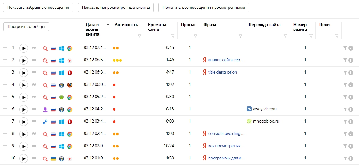Image resolution: width=359 pixels, height=166 pixels.
Task: Click away.vk.com referrer in row 6
Action: tap(265, 109)
